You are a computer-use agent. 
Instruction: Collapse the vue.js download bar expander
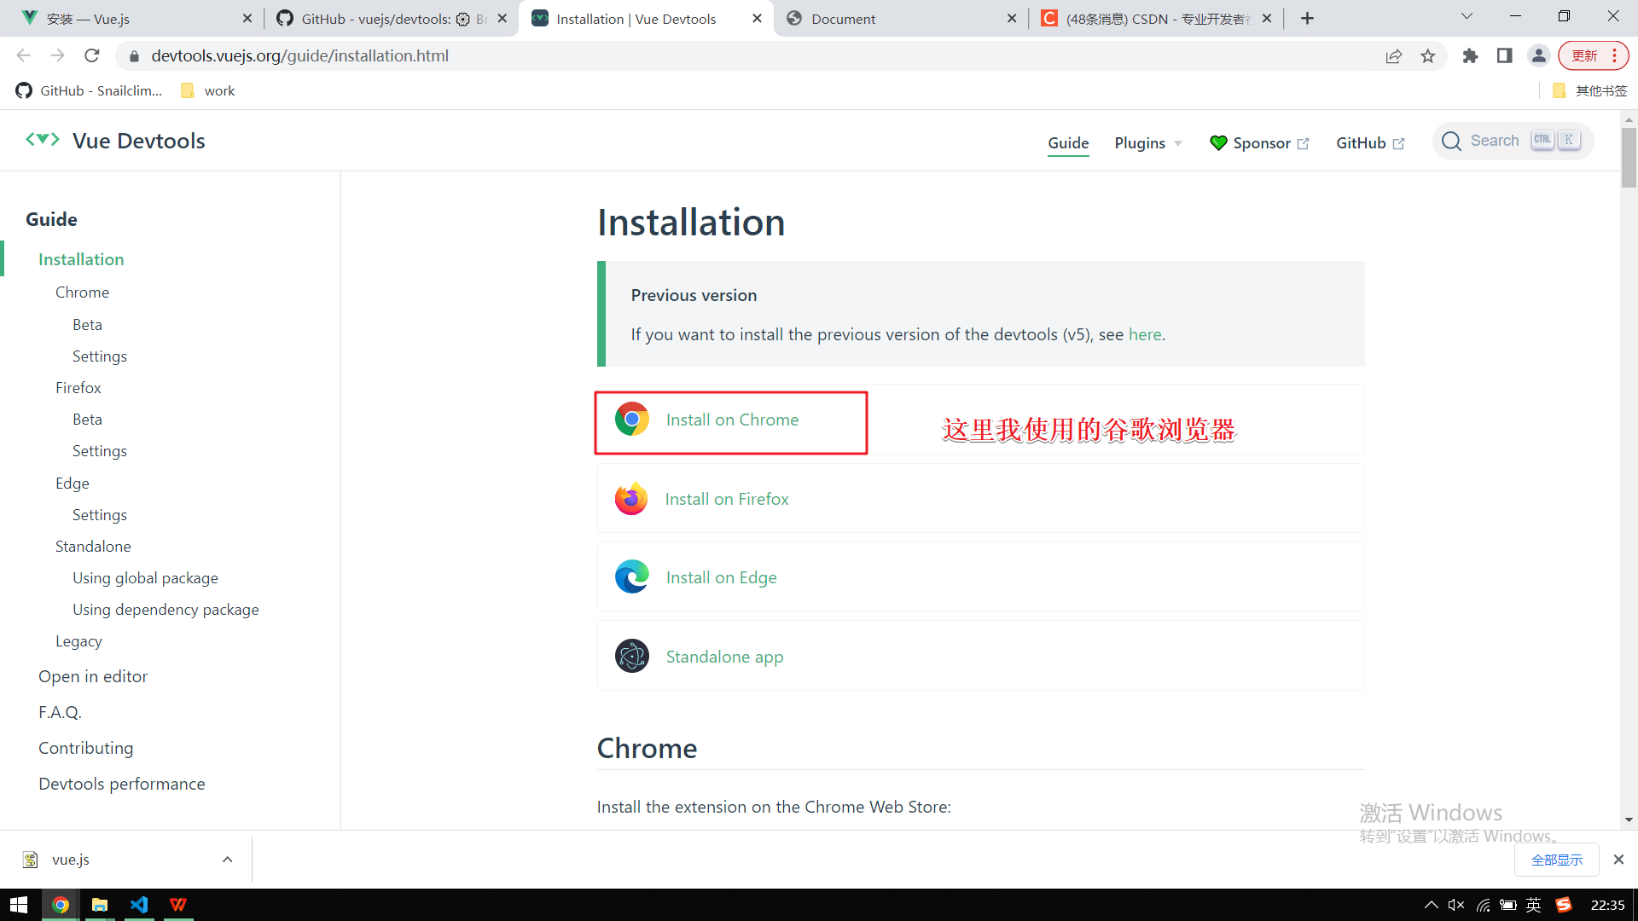pos(227,859)
